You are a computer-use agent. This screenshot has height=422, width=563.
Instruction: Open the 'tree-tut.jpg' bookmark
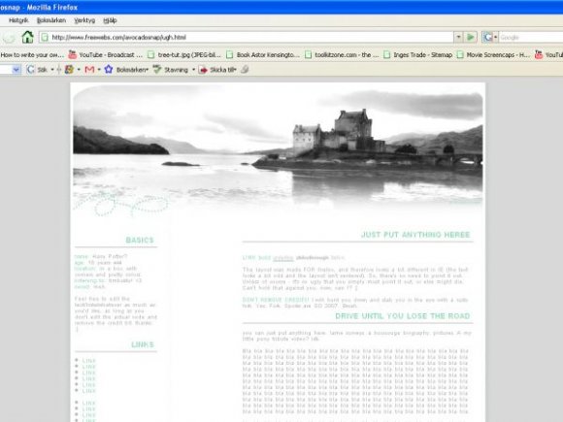(184, 55)
